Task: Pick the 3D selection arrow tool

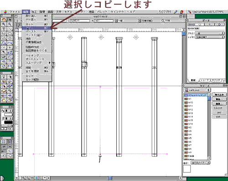Action: [x=10, y=77]
